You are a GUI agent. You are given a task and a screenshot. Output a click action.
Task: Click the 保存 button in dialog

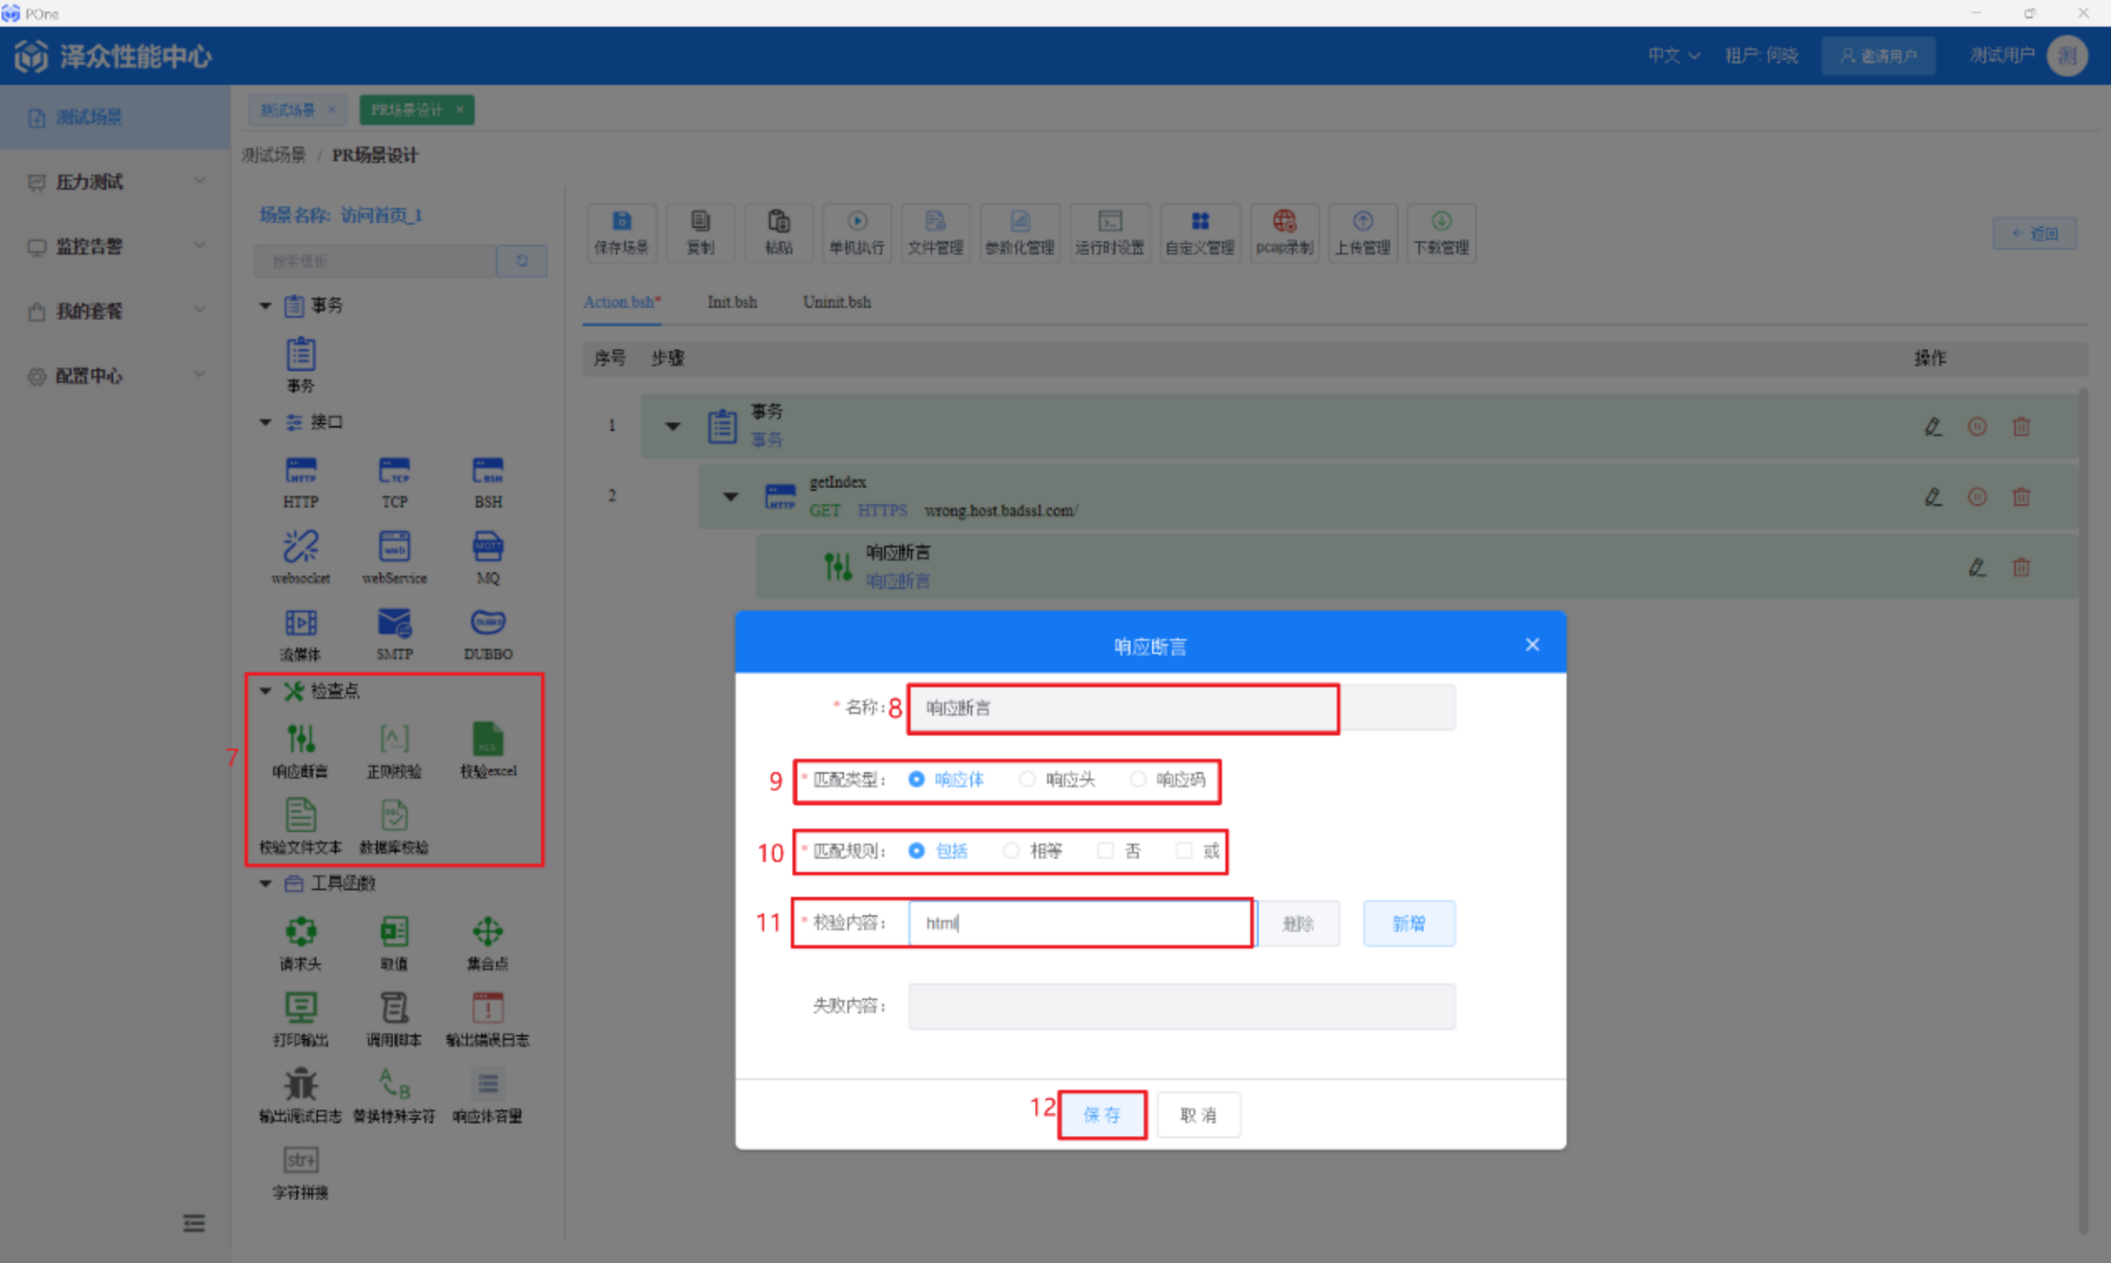tap(1101, 1114)
